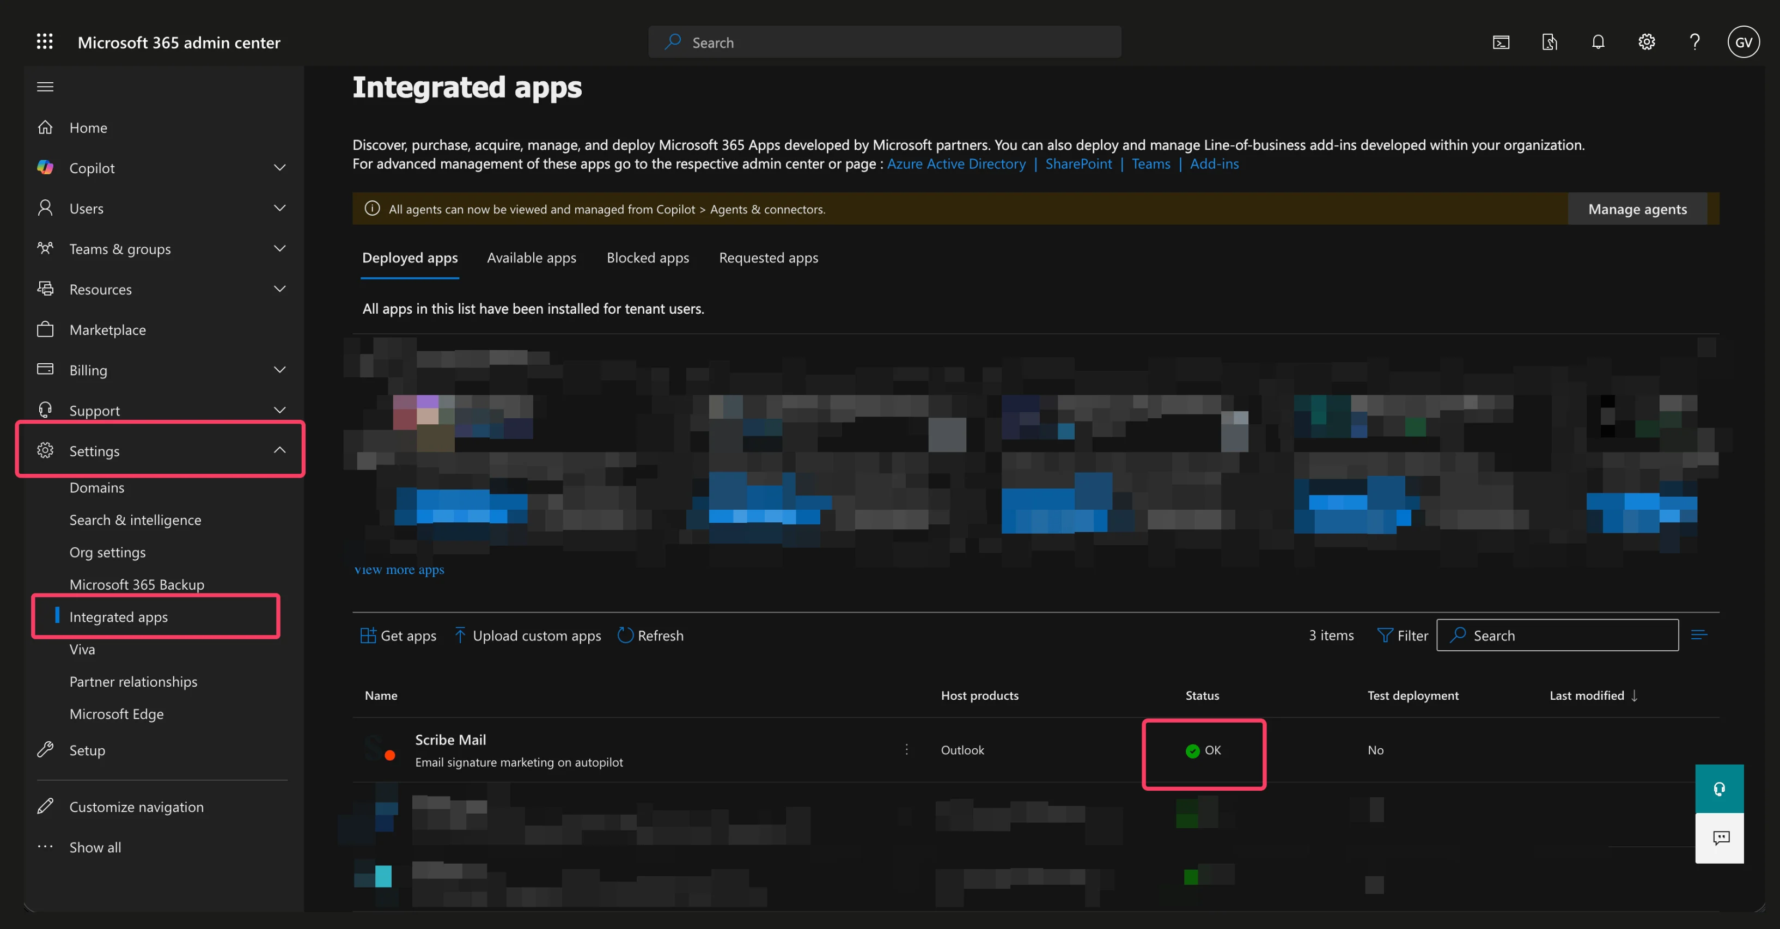This screenshot has height=929, width=1780.
Task: Follow the Teams admin link
Action: (x=1150, y=164)
